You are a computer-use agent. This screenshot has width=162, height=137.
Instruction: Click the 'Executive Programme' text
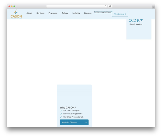(73, 114)
